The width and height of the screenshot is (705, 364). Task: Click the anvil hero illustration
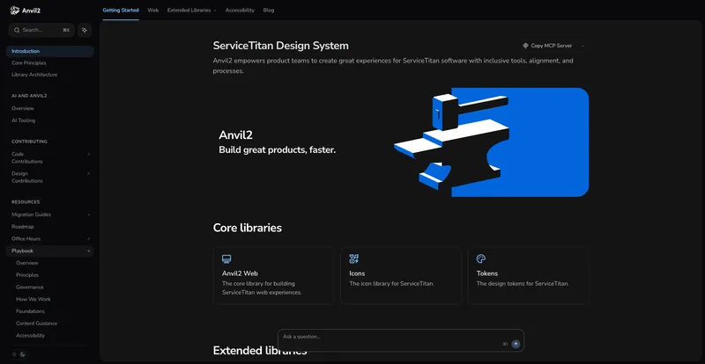(491, 142)
